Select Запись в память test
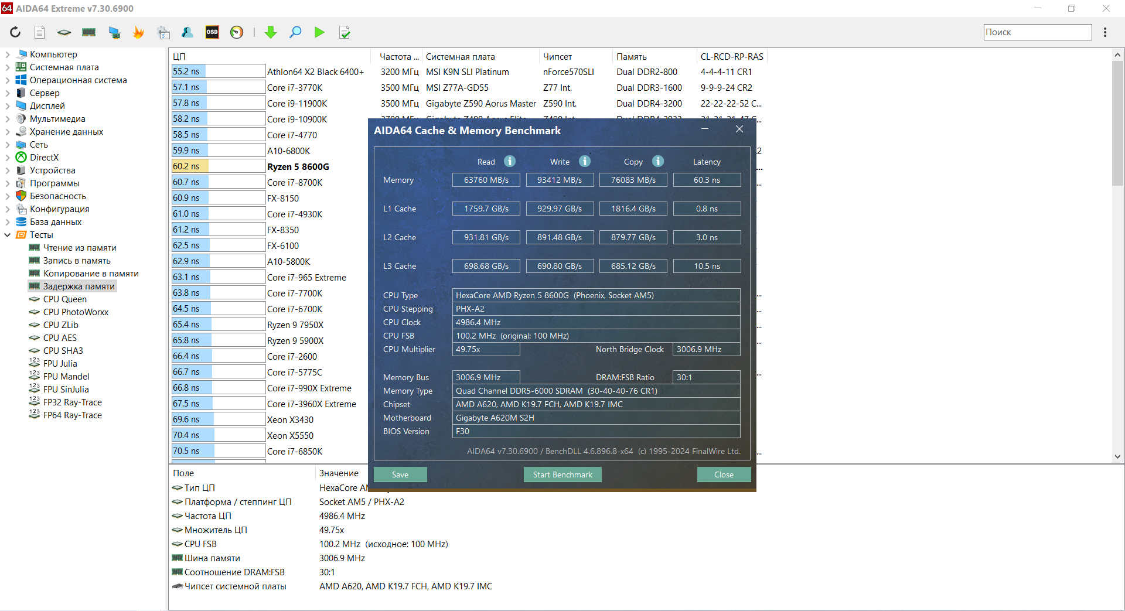The width and height of the screenshot is (1125, 611). tap(77, 261)
